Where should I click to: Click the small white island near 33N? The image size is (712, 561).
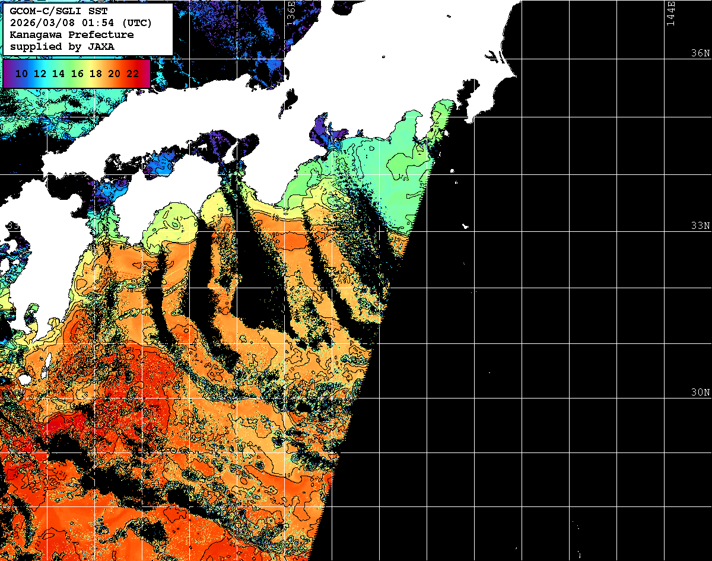tap(466, 226)
